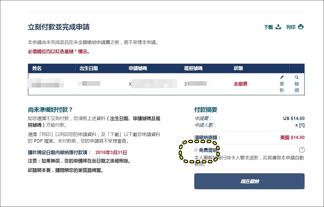Click the 尚未準備好付款？ heading
324x207 pixels.
(x=50, y=110)
